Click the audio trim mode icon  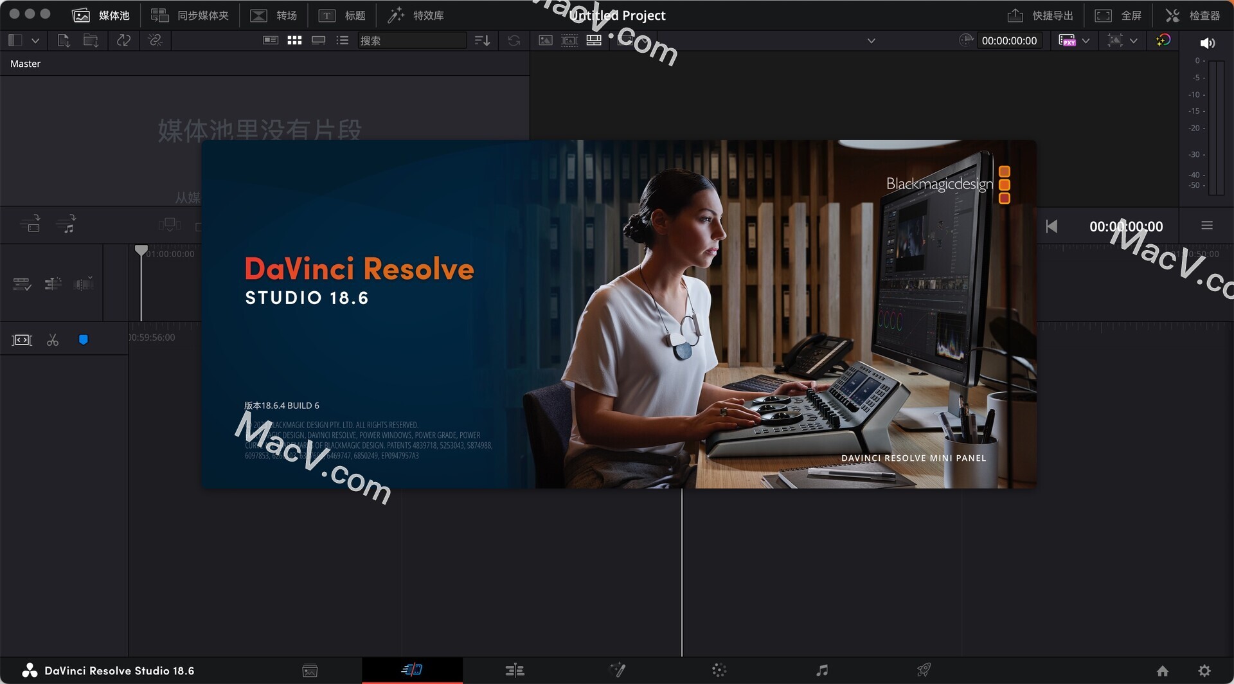click(x=84, y=283)
